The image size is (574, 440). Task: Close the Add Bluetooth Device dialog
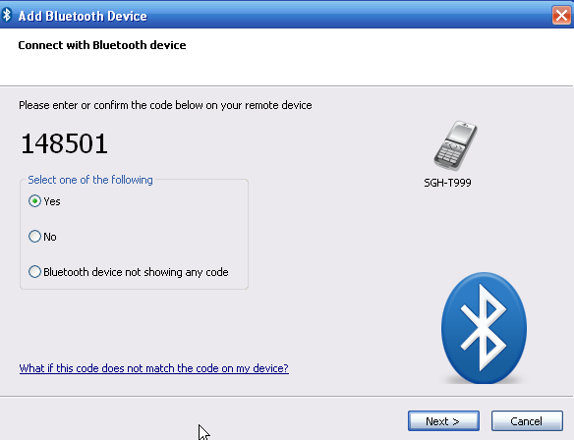[x=561, y=16]
